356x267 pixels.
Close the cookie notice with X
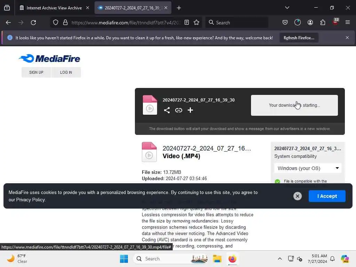pyautogui.click(x=298, y=196)
